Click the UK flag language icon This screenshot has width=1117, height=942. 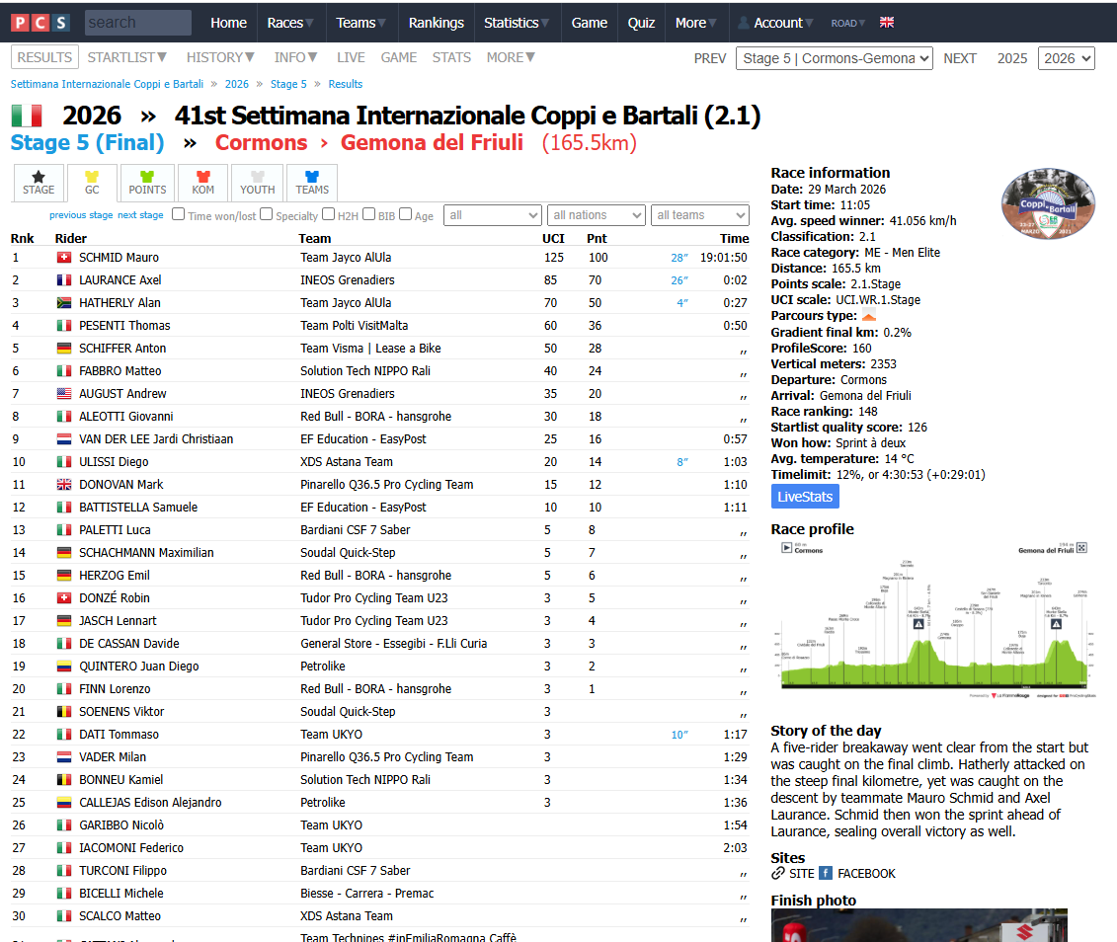[887, 23]
